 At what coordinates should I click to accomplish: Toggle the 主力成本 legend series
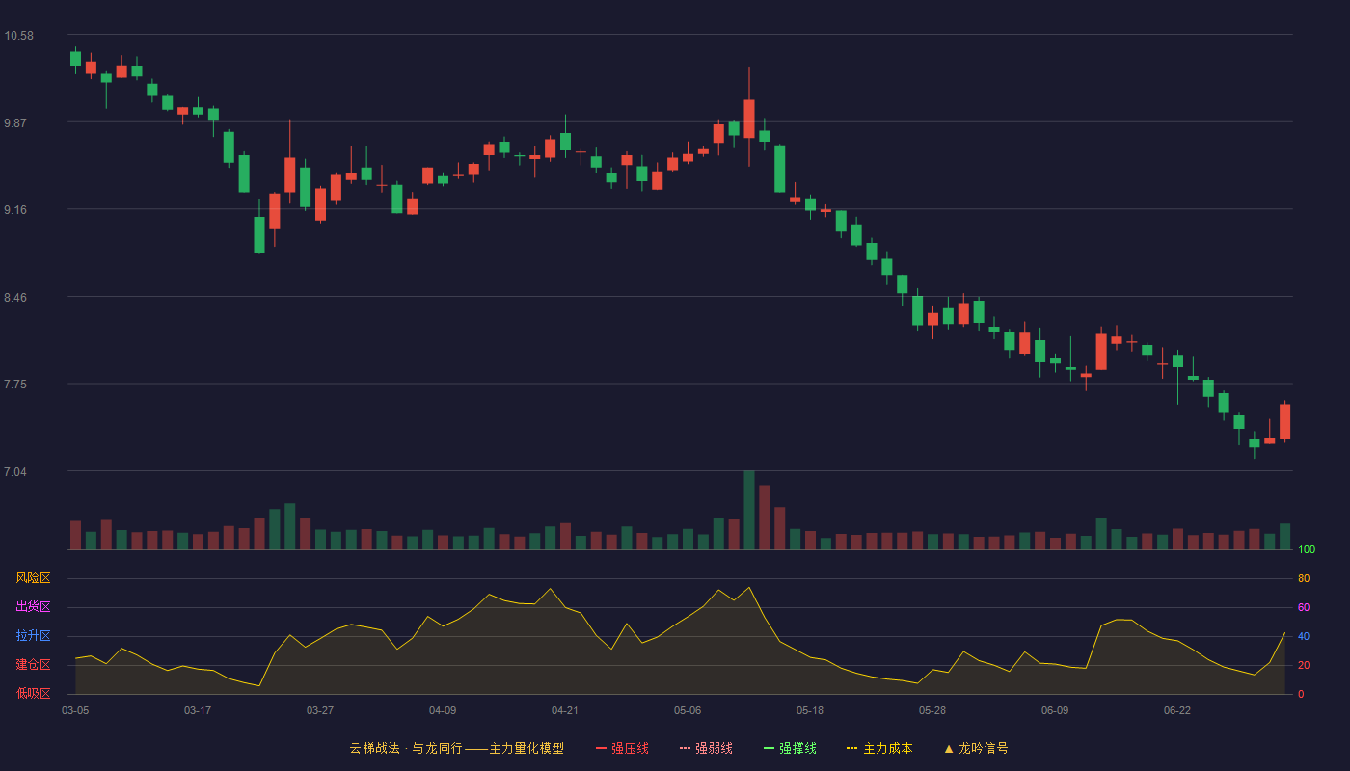(x=879, y=748)
